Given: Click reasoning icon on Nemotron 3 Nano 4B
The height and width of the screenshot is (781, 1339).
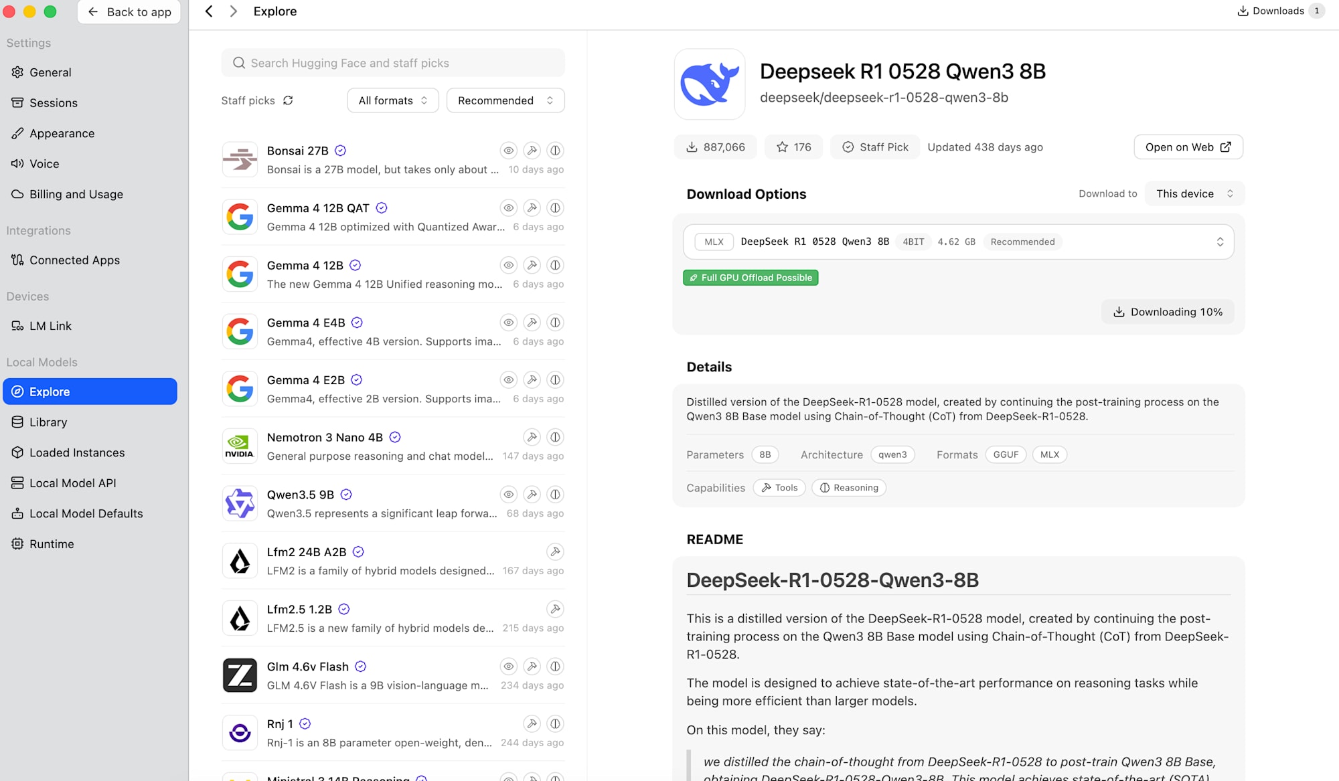Looking at the screenshot, I should coord(555,437).
